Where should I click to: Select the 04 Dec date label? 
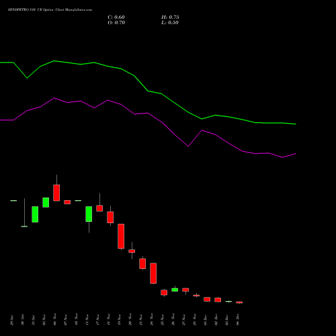tap(238, 320)
